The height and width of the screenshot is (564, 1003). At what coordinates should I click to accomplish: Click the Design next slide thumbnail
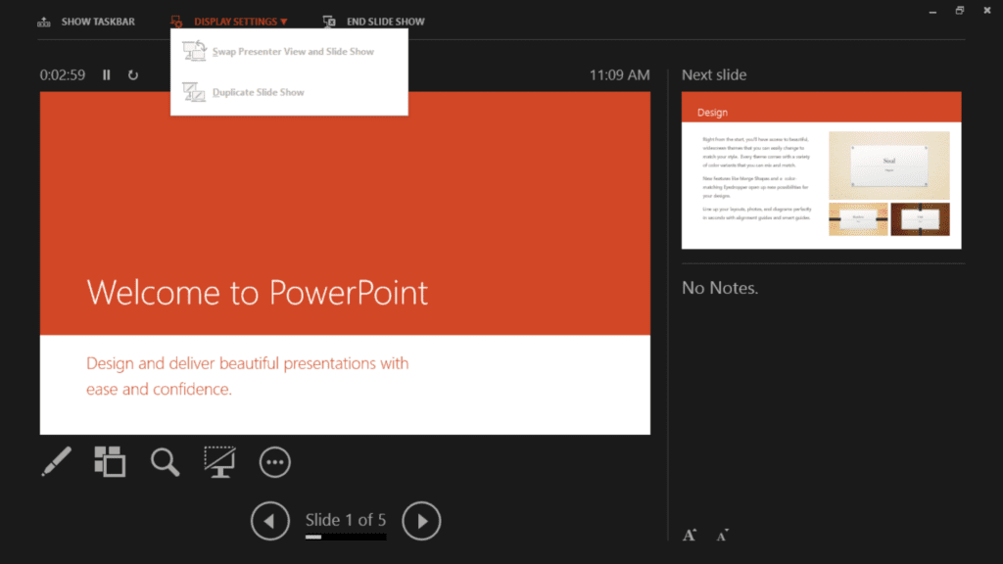point(822,170)
